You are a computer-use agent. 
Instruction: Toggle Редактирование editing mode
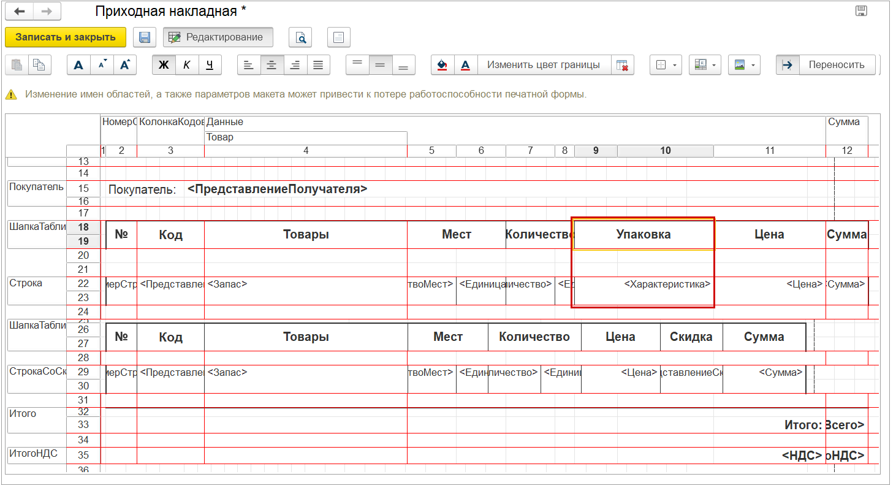(218, 37)
